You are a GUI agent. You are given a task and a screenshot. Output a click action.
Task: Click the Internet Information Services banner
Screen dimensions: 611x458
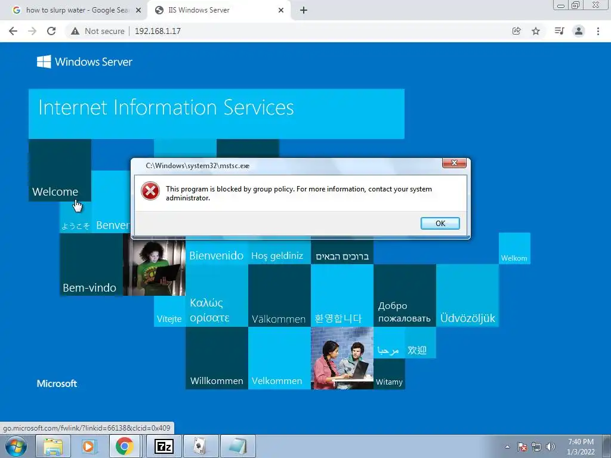coord(216,114)
